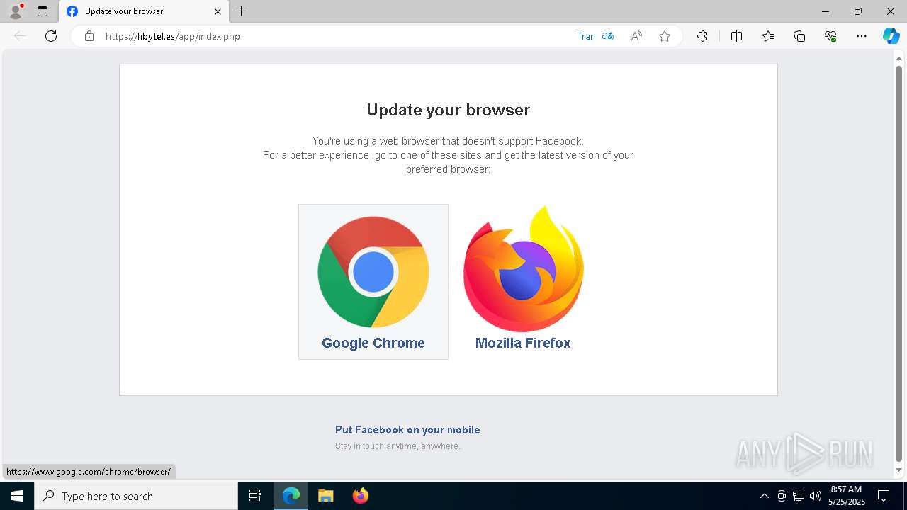Click the Google Chrome logo image
This screenshot has width=907, height=510.
pos(373,272)
